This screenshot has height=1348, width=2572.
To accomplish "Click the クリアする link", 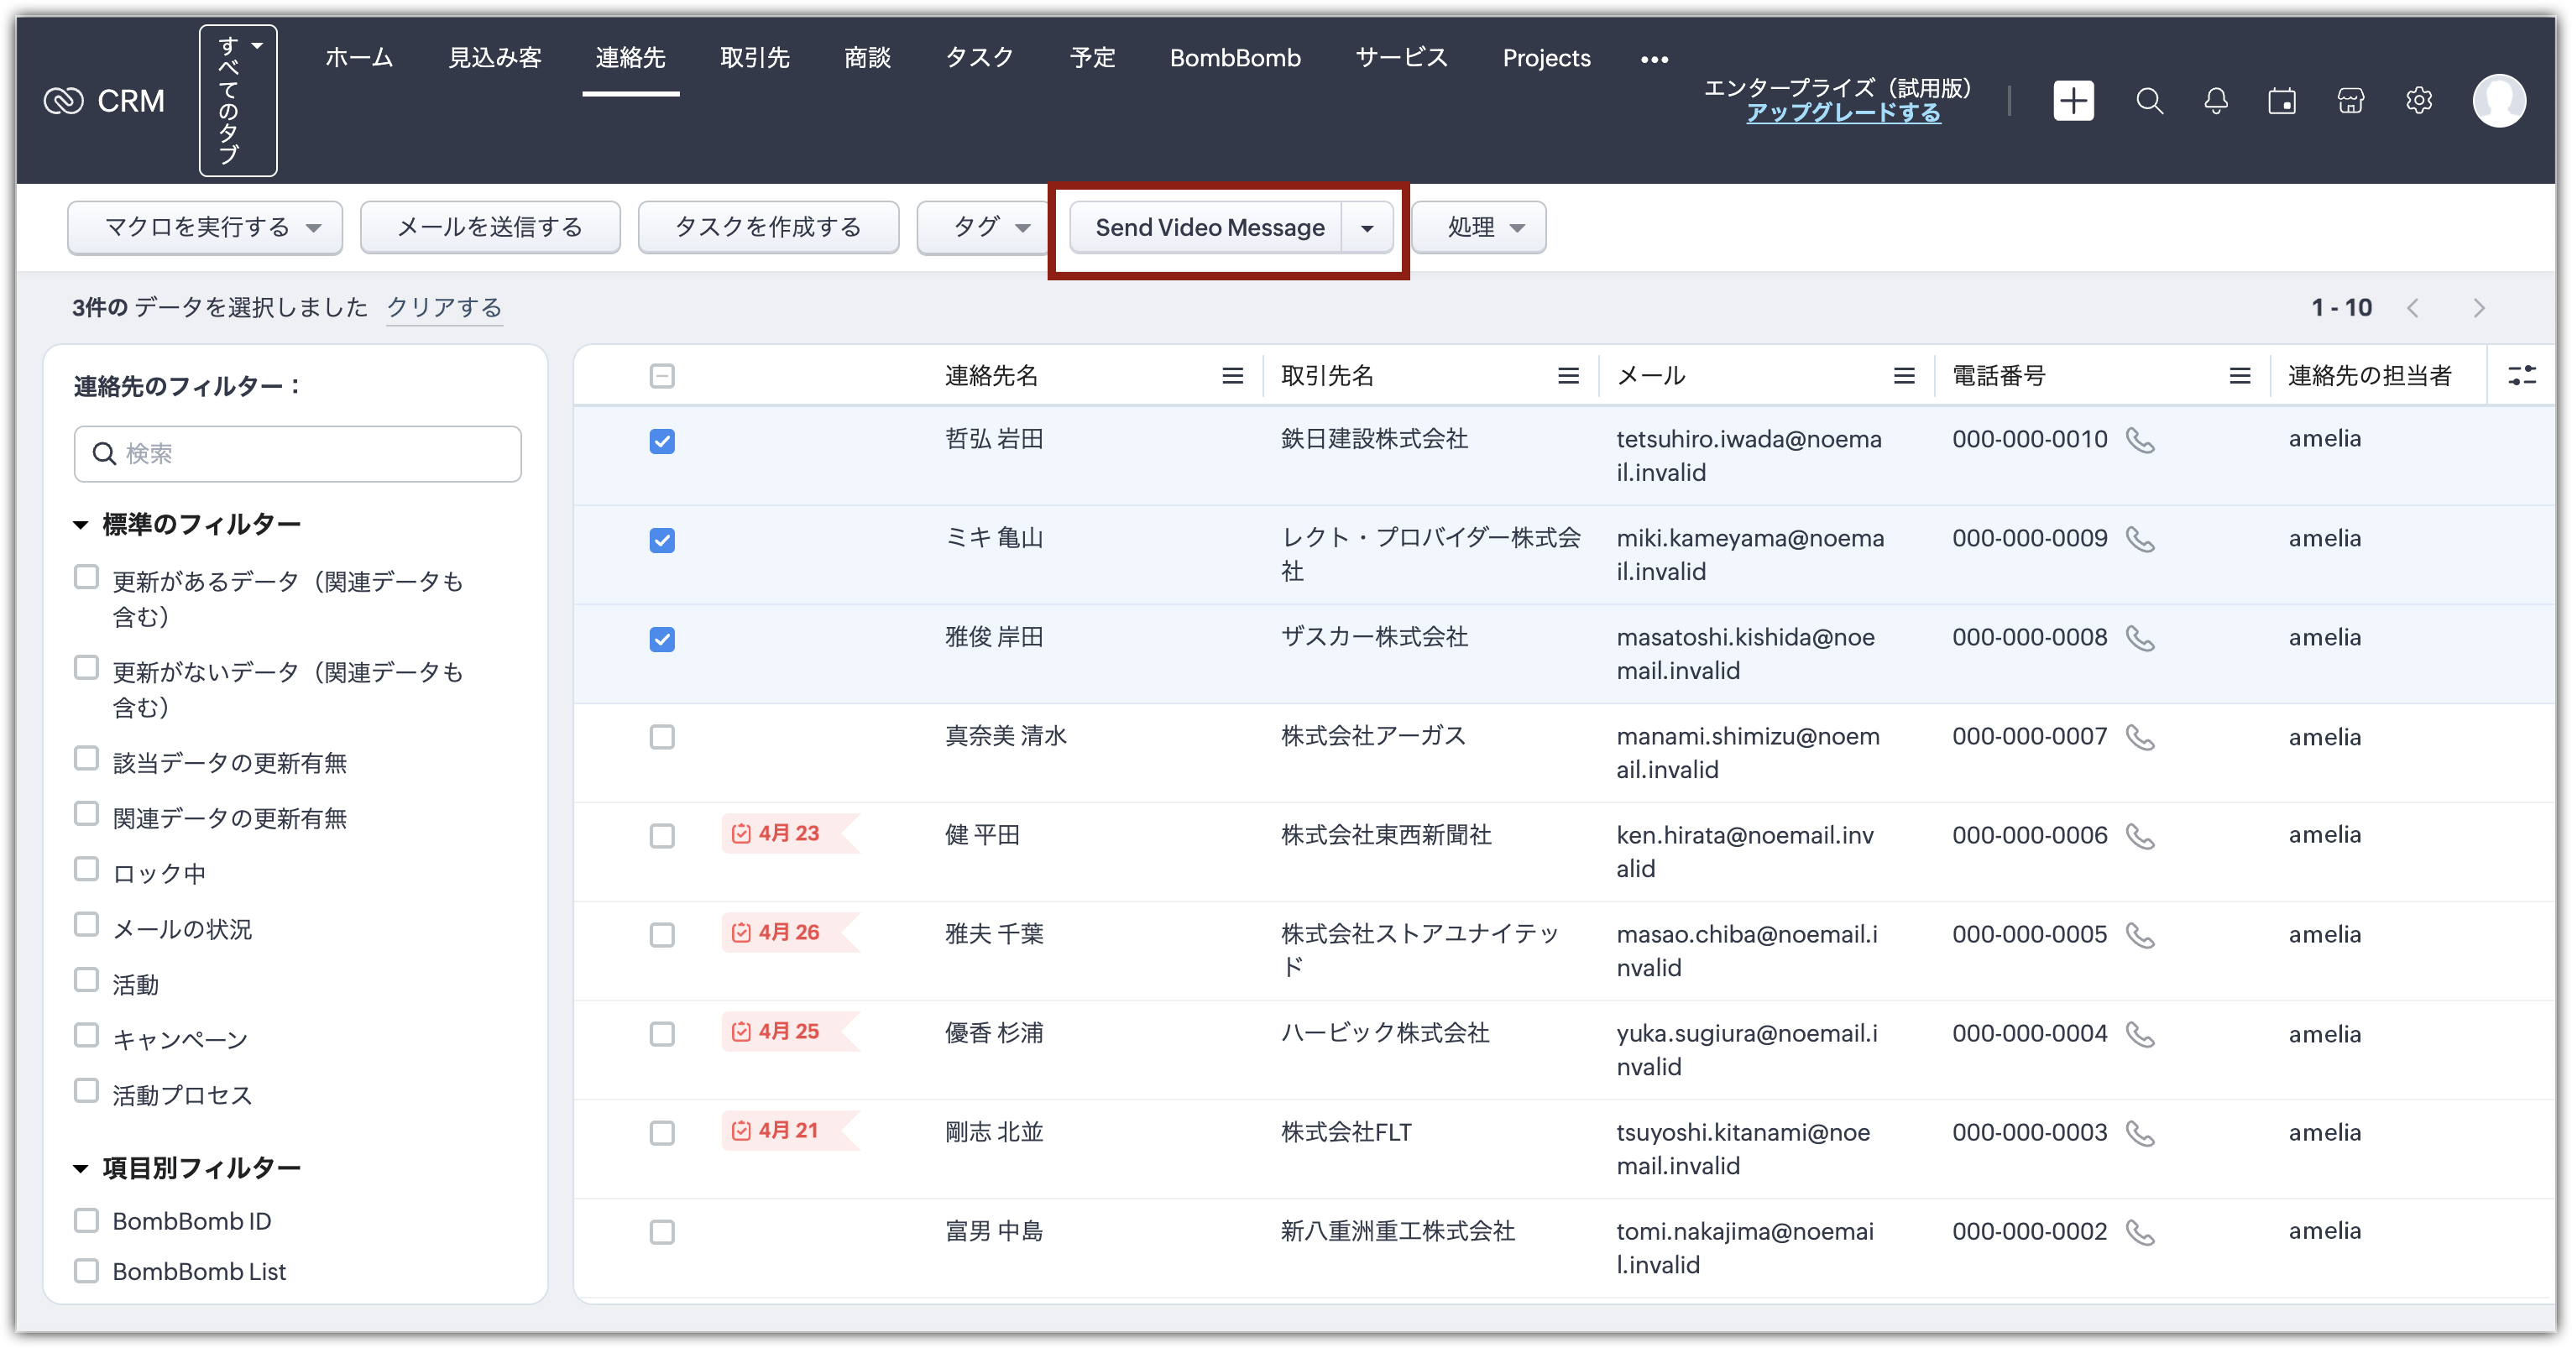I will pyautogui.click(x=443, y=307).
